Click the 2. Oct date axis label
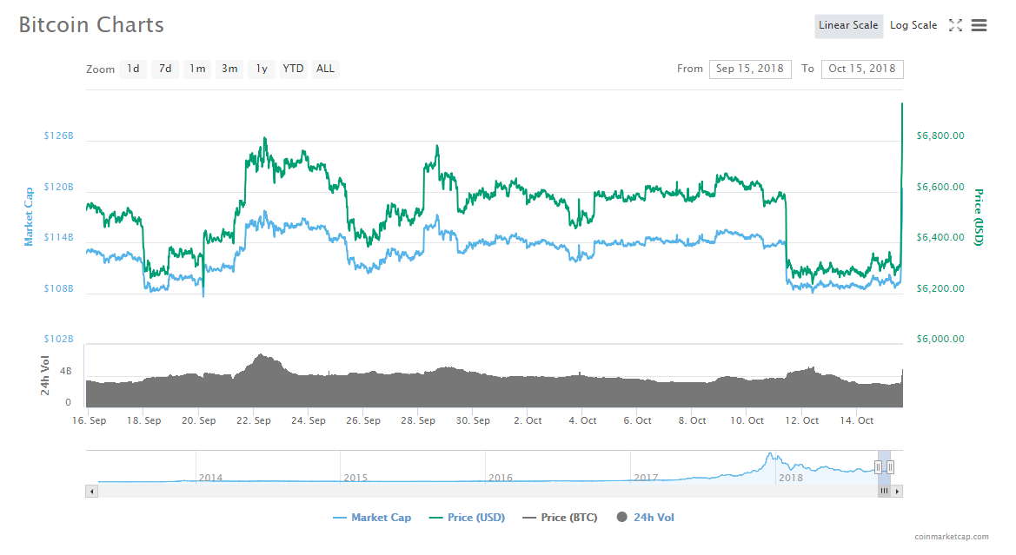The image size is (1016, 555). coord(528,420)
